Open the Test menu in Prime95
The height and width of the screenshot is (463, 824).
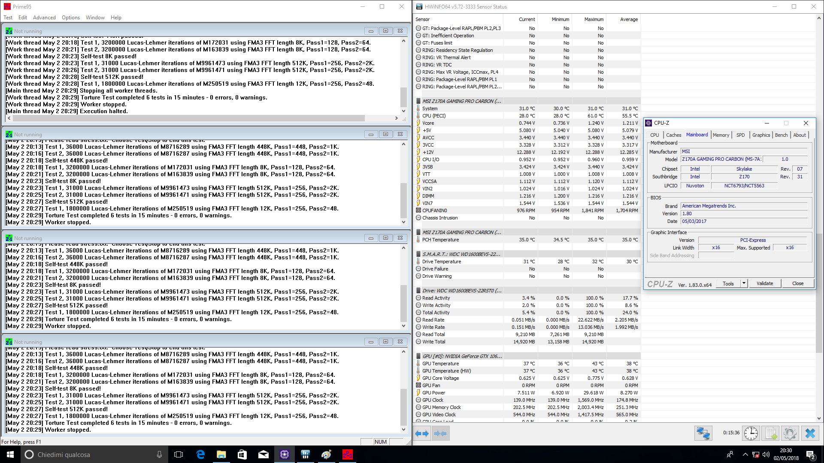[x=8, y=18]
